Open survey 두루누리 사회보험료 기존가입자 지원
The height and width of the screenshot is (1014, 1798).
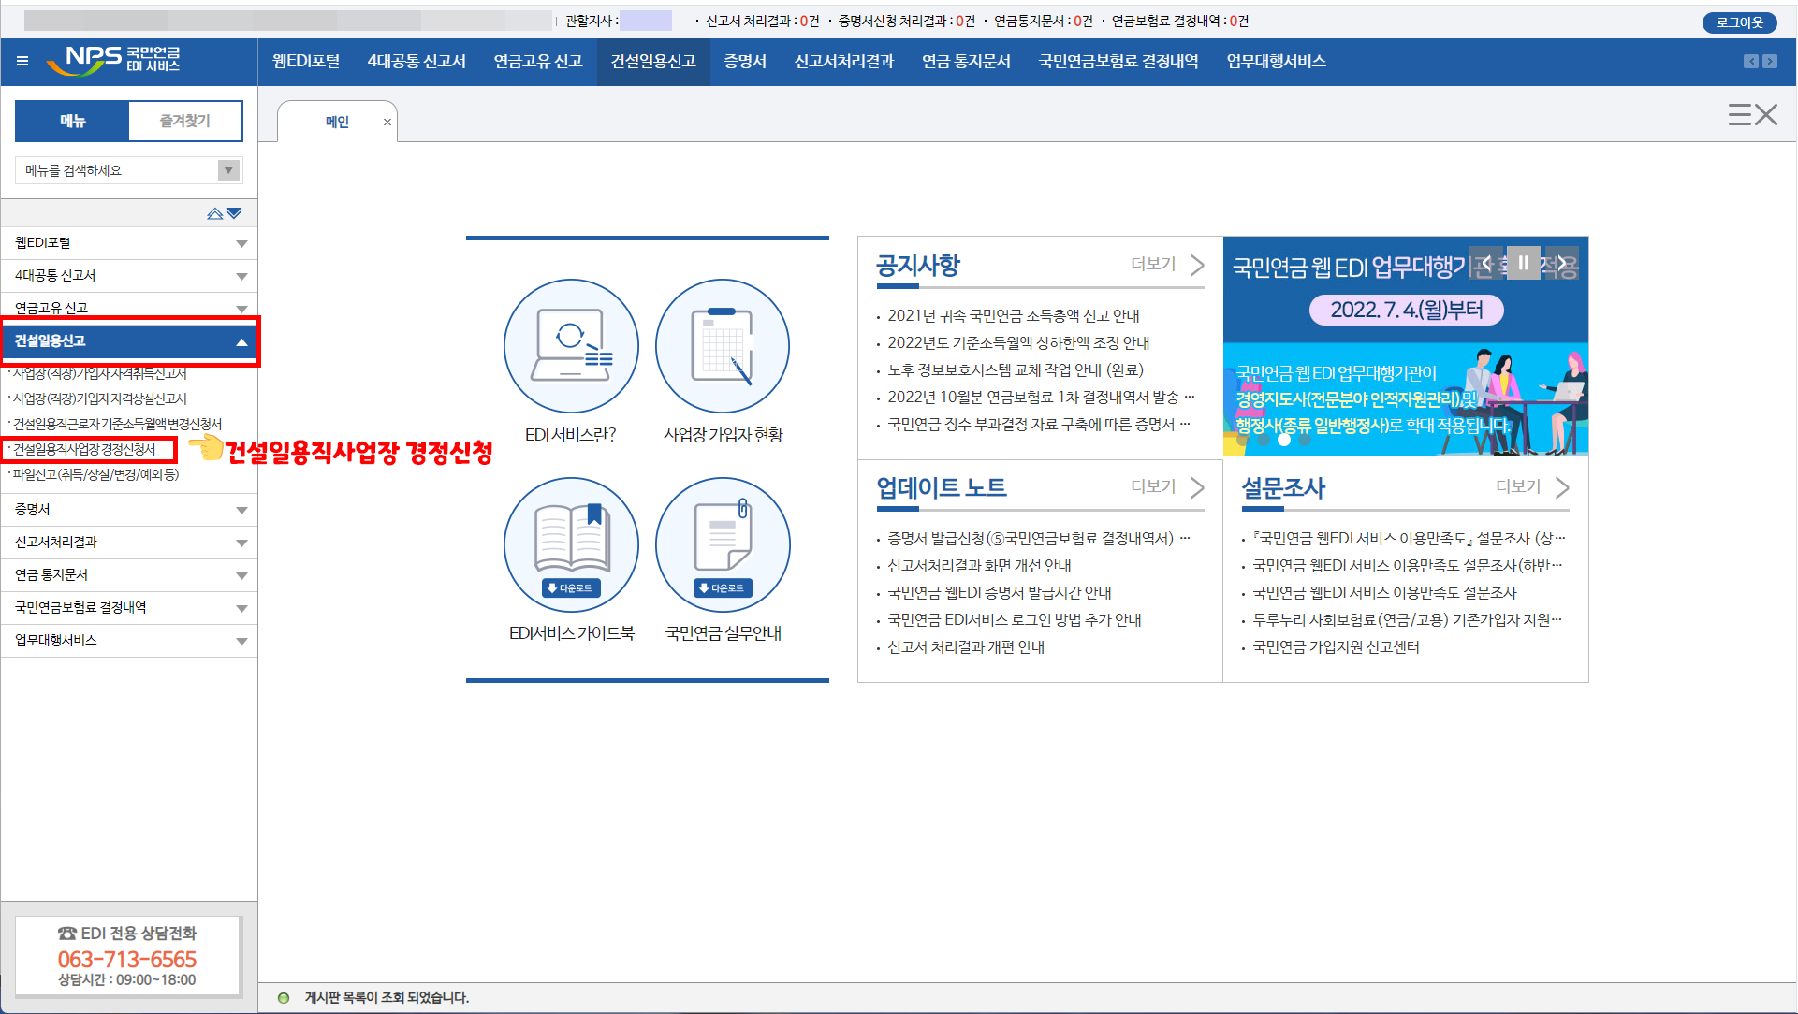(x=1407, y=620)
